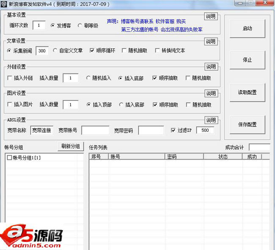This screenshot has width=275, height=250.
Task: Click 刷新分组 refresh groups button
Action: tap(71, 146)
